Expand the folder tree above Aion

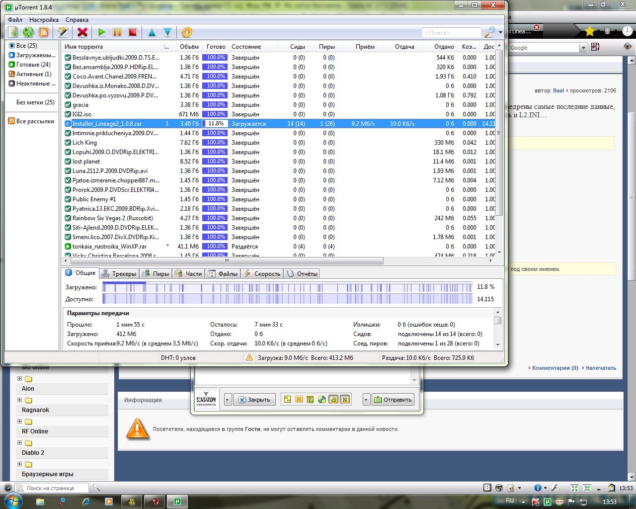[20, 379]
